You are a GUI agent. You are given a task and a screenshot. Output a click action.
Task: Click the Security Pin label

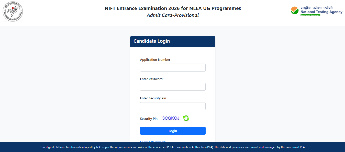tap(149, 118)
